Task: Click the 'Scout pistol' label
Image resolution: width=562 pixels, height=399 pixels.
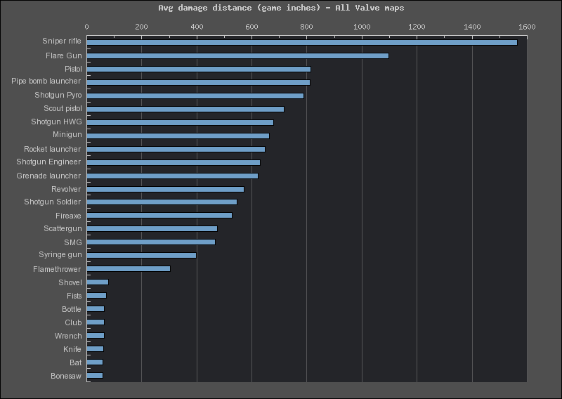Action: click(x=63, y=108)
